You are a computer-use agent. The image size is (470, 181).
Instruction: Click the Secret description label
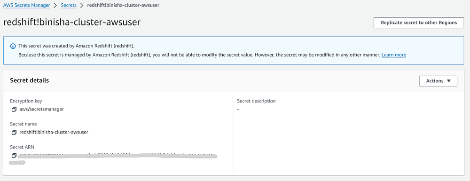coord(256,101)
